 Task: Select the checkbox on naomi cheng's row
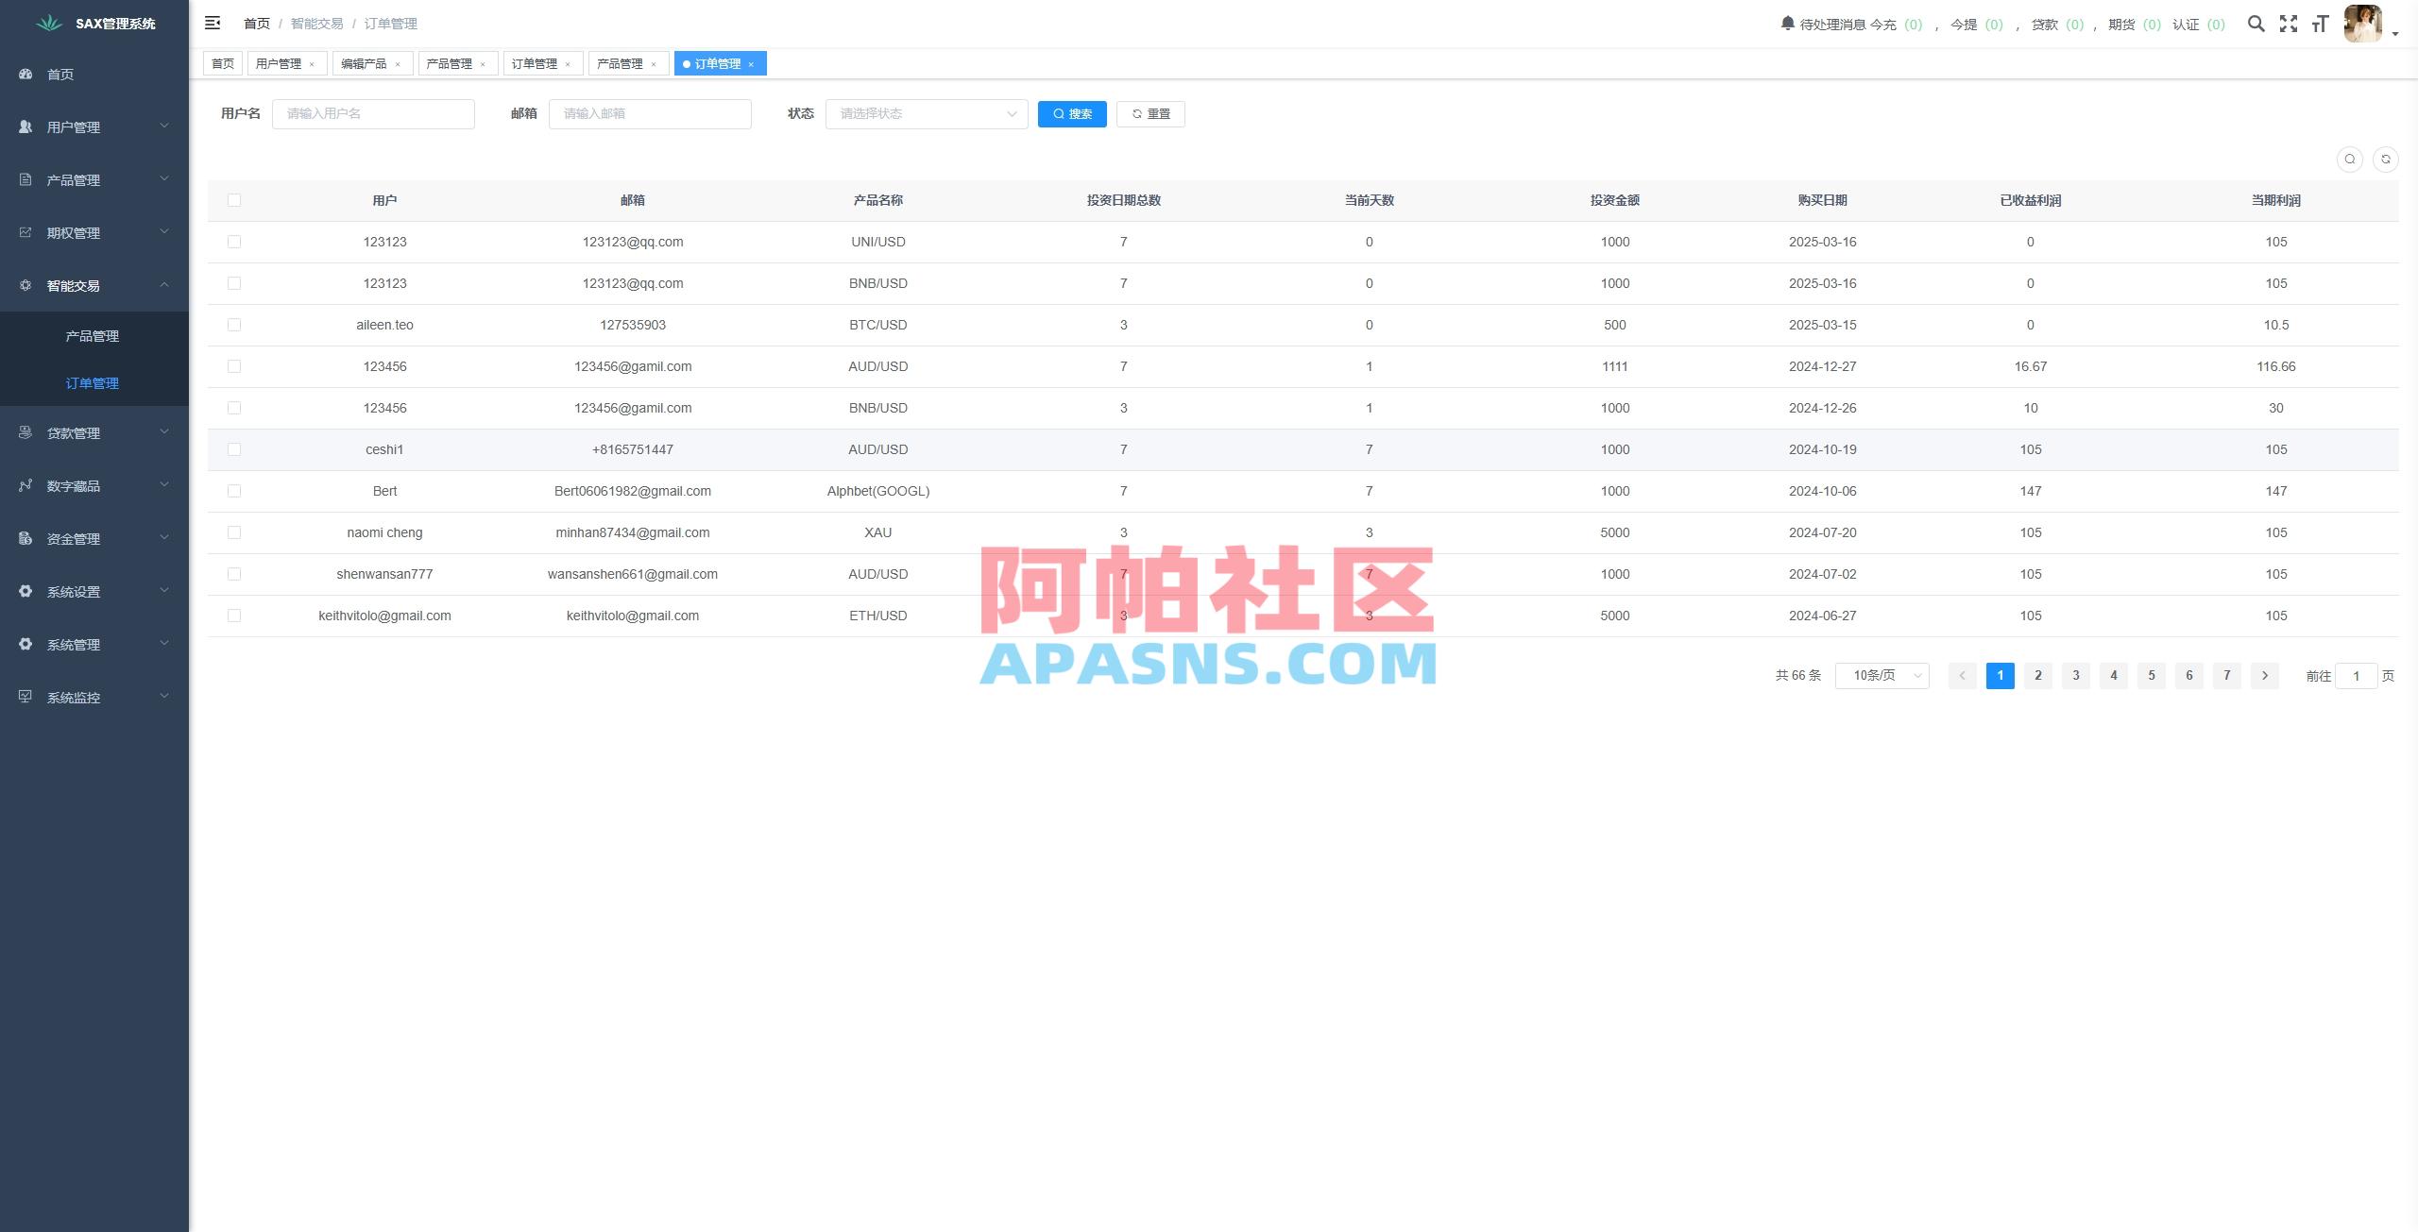(x=234, y=532)
